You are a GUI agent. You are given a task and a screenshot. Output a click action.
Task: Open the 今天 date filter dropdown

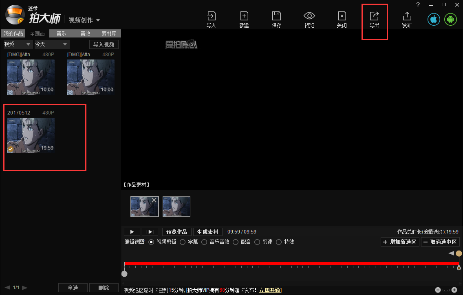51,44
